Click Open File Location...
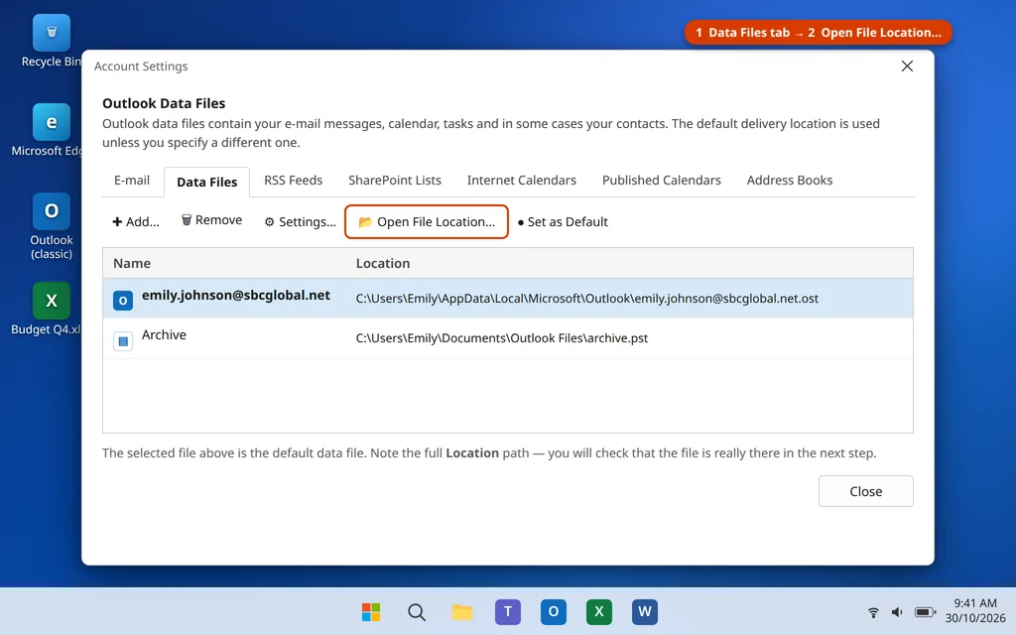1016x635 pixels. click(427, 221)
